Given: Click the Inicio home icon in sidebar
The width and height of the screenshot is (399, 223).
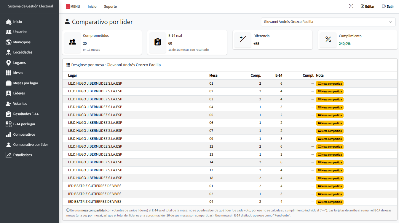Looking at the screenshot, I should tap(8, 22).
